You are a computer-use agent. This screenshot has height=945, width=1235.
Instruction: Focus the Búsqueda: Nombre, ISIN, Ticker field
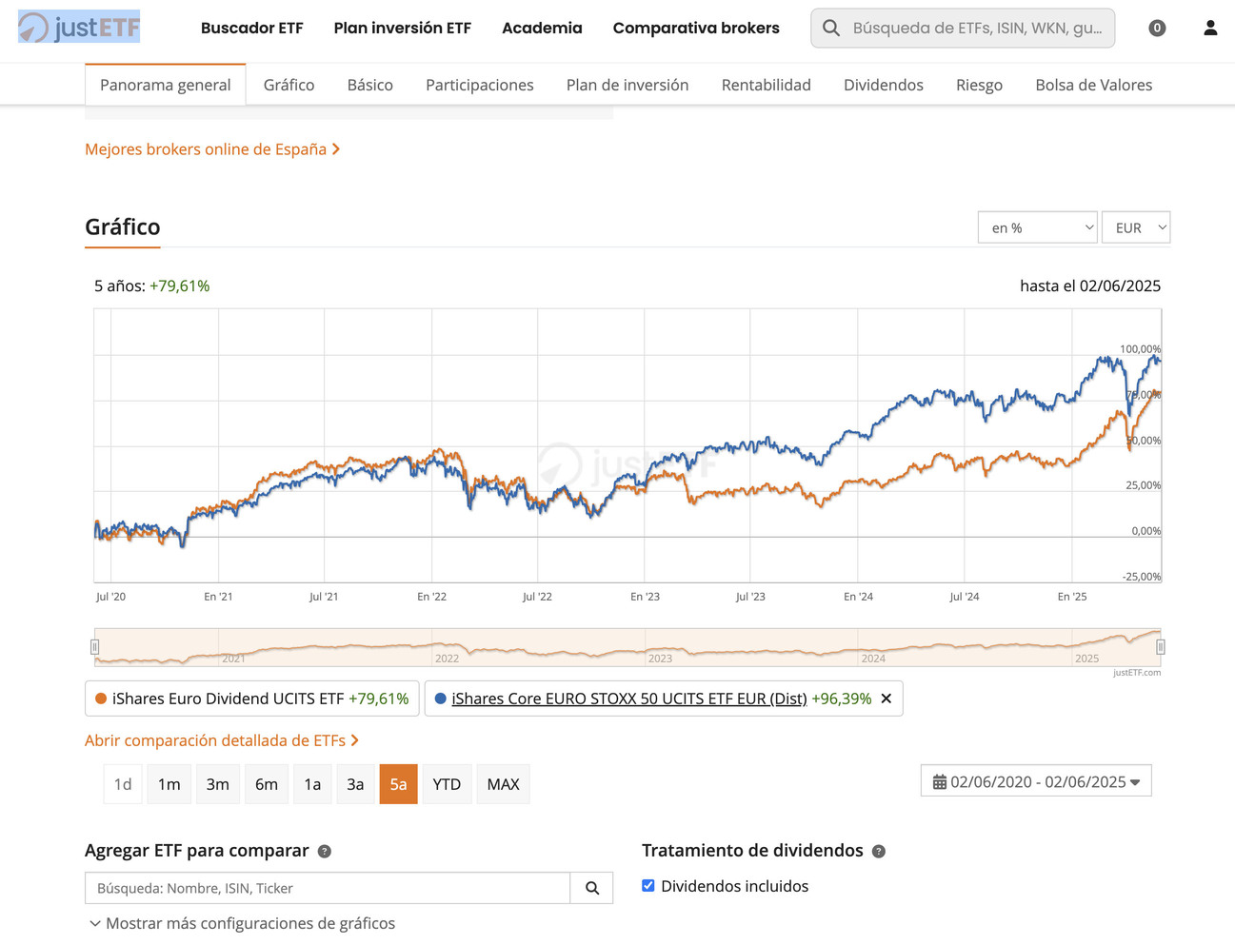[x=328, y=888]
